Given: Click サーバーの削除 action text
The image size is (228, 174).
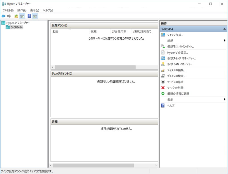Looking at the screenshot, I should pos(175,88).
